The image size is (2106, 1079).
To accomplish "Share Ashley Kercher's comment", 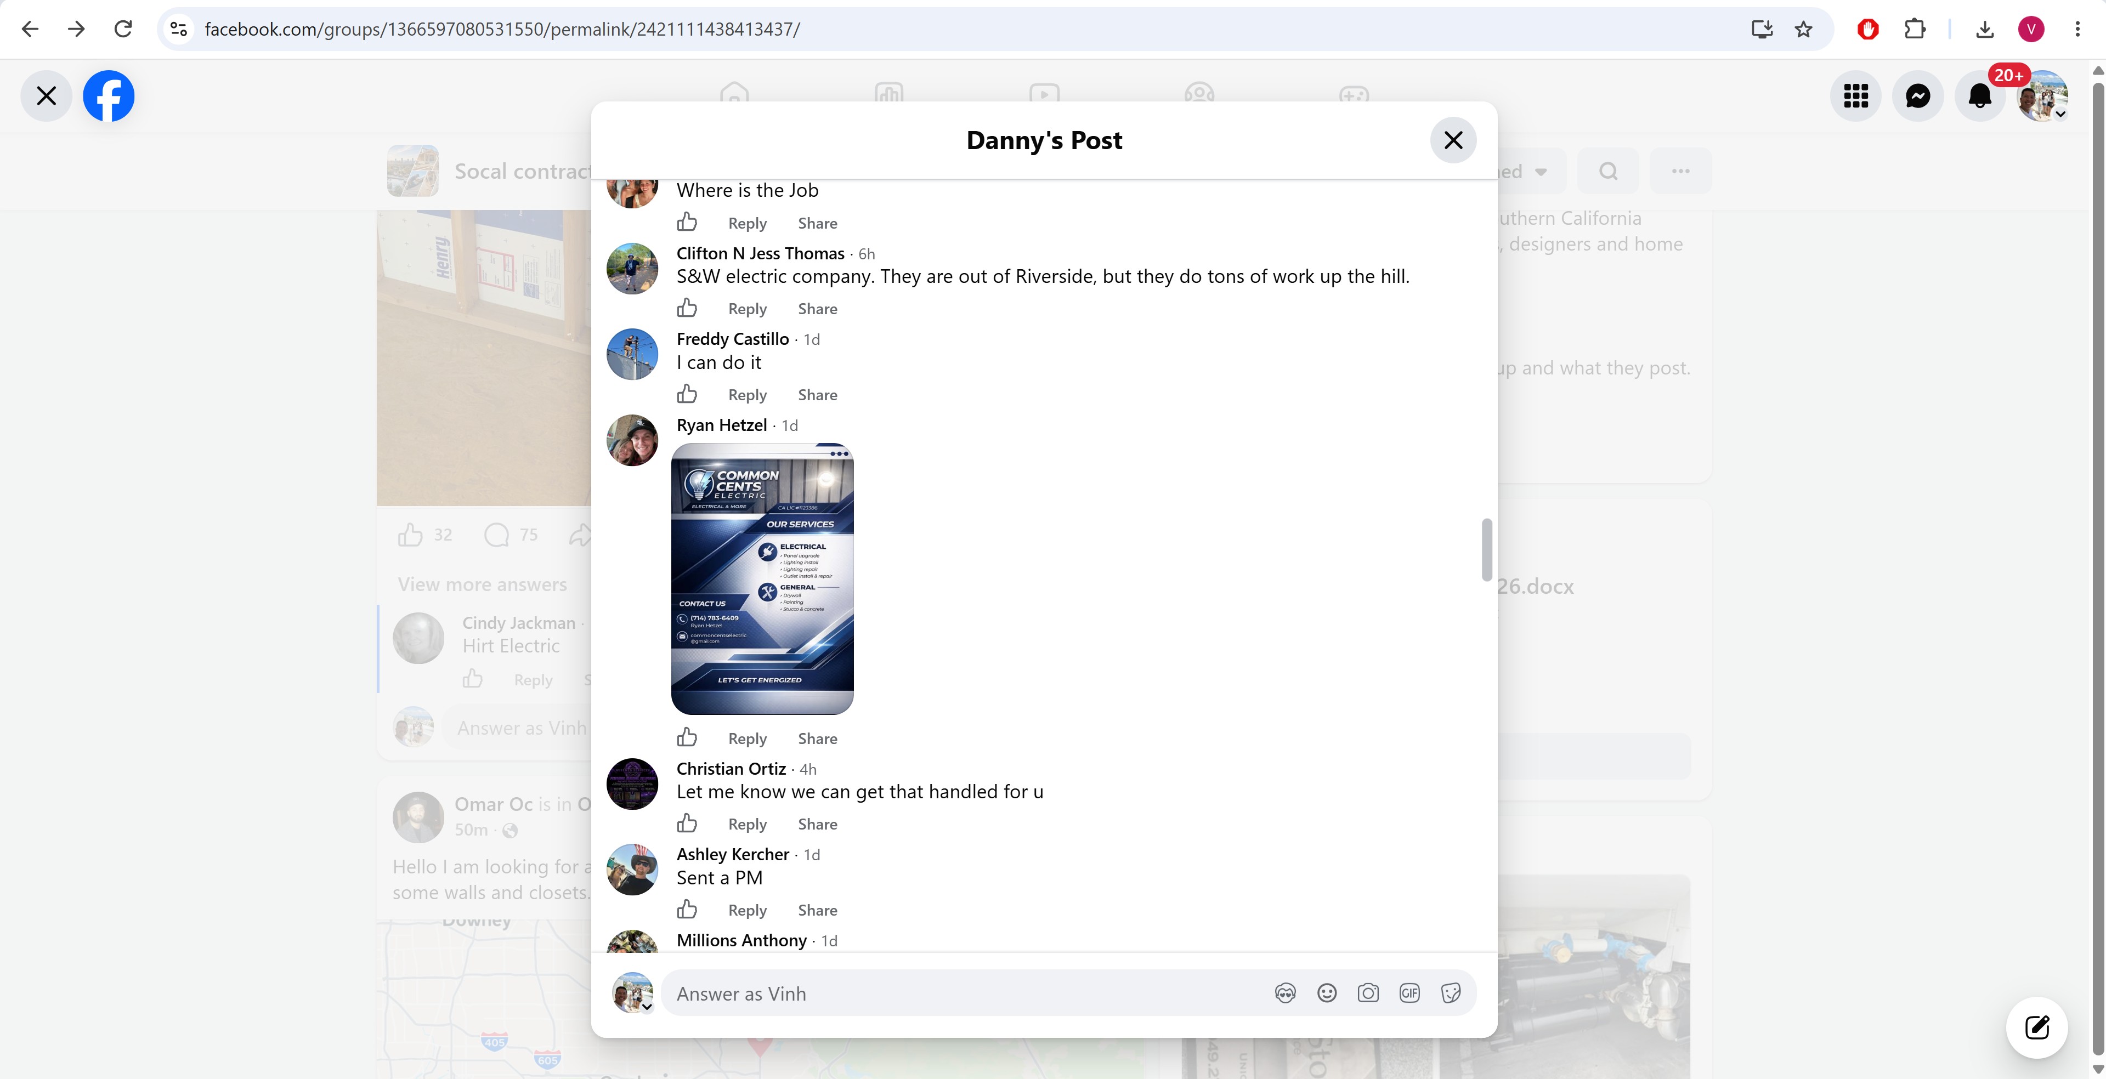I will [x=818, y=911].
